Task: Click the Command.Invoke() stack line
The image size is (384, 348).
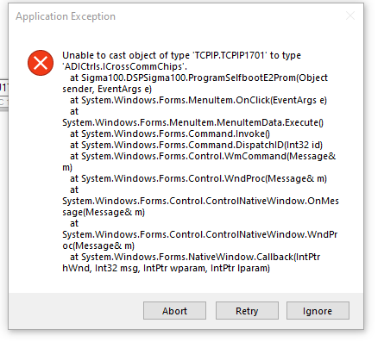Action: click(170, 134)
